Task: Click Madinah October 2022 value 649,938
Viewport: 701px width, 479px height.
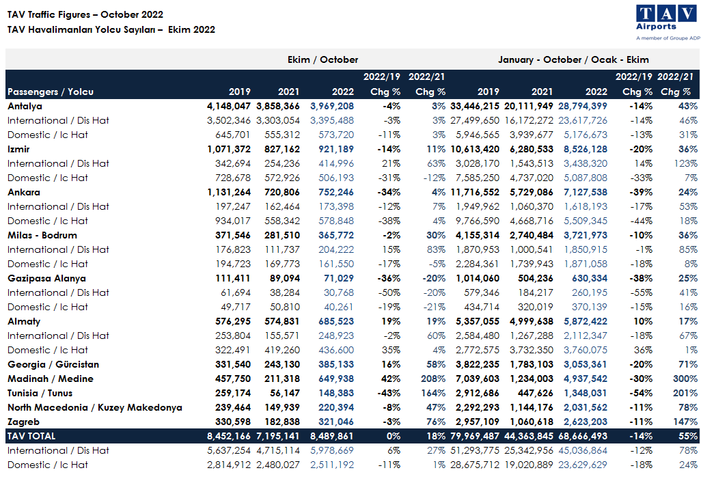Action: [x=336, y=379]
